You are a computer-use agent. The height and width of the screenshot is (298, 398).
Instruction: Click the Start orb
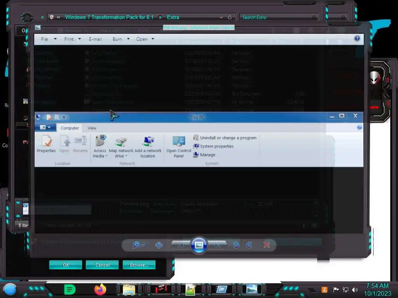click(10, 289)
